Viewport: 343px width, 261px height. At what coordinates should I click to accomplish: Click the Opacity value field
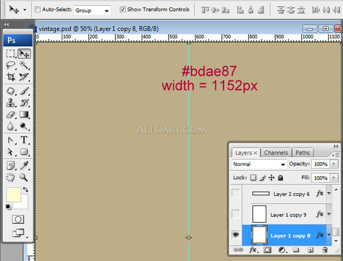(x=321, y=164)
